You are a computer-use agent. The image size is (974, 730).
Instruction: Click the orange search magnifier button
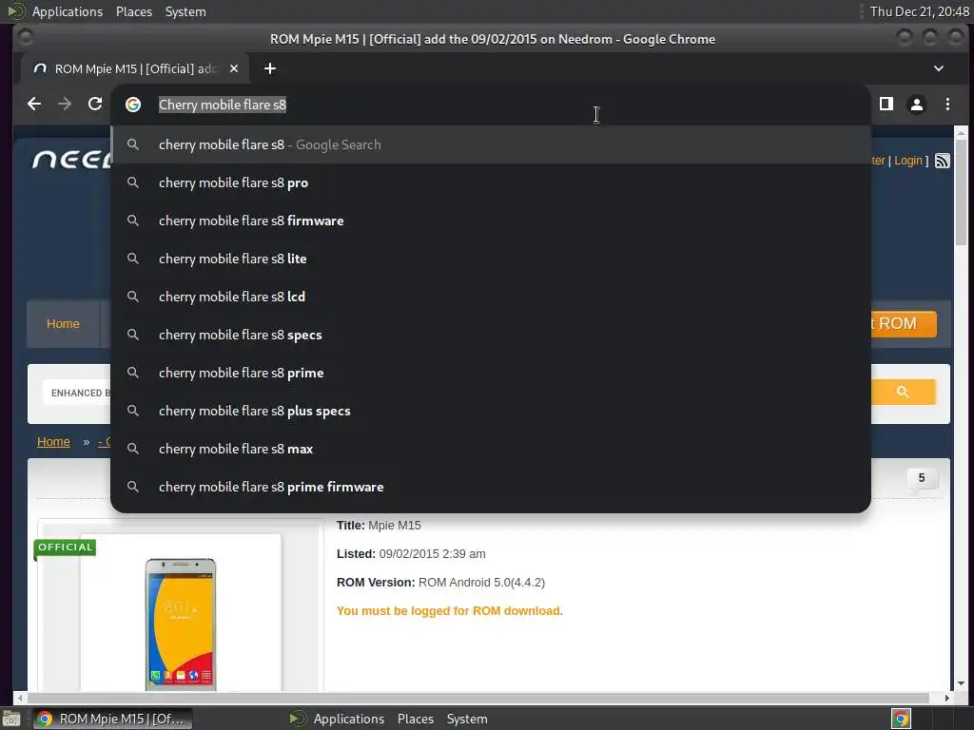pos(904,392)
